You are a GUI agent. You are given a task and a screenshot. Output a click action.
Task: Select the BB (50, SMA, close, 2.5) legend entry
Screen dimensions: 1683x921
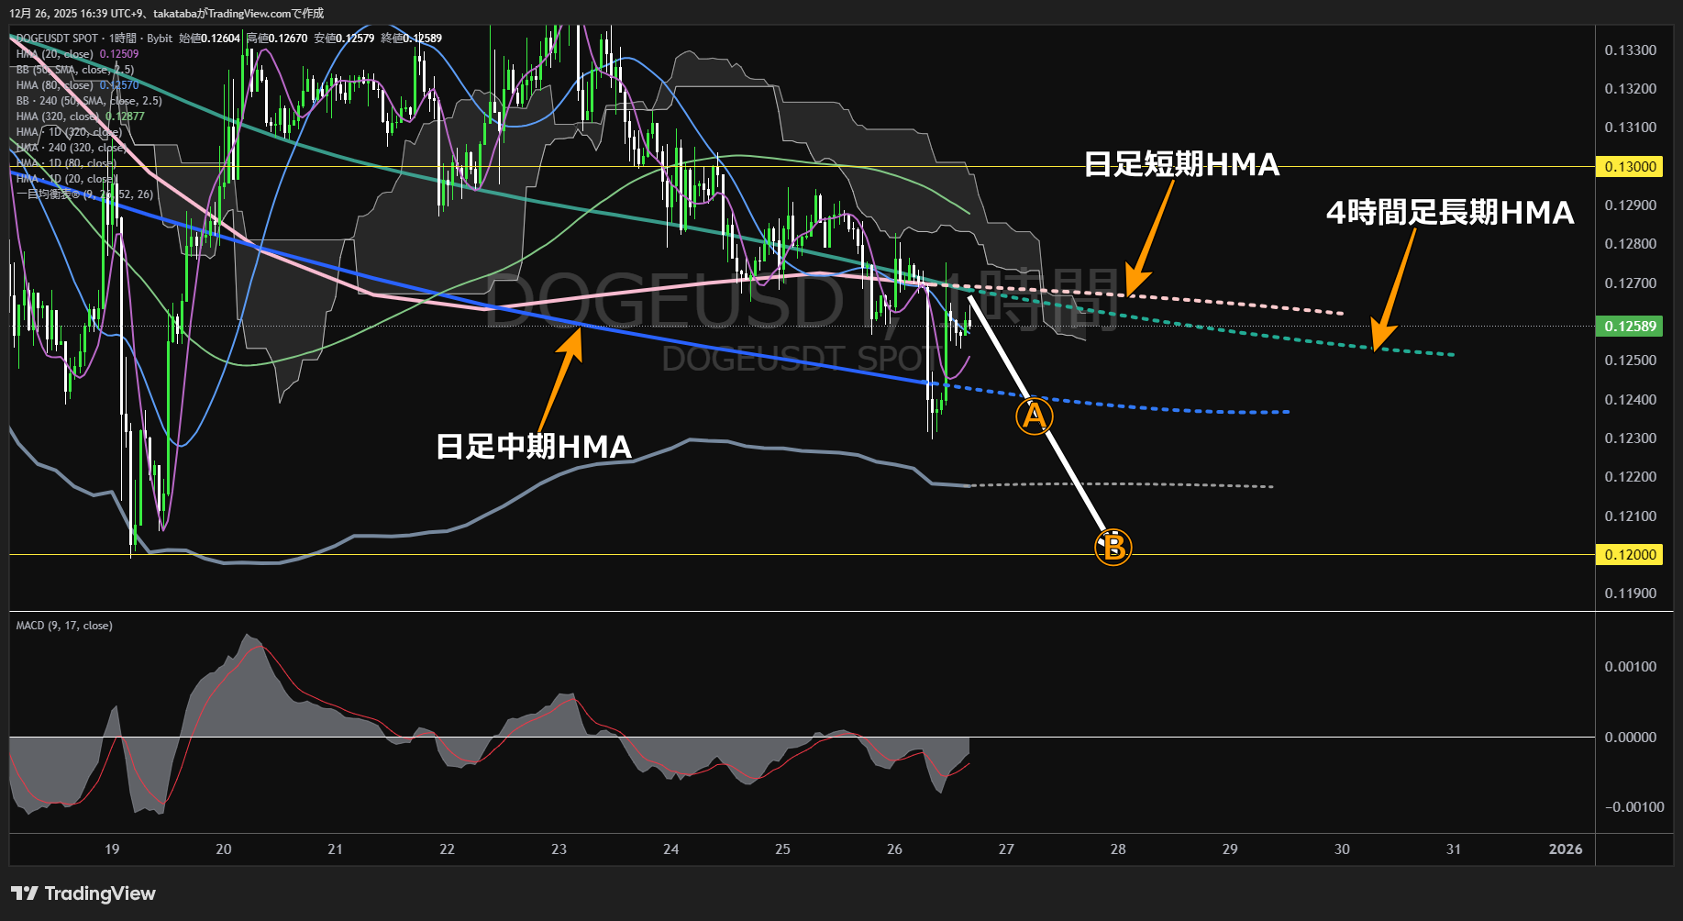click(75, 70)
